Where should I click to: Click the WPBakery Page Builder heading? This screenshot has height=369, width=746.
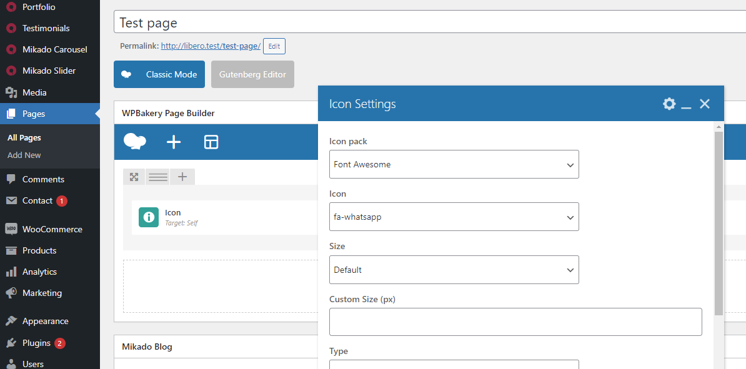169,113
